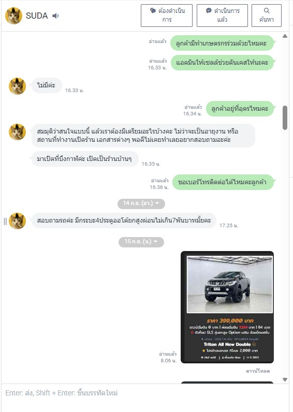This screenshot has width=293, height=412.
Task: Click the vertical scrollbar thumb
Action: click(x=285, y=117)
